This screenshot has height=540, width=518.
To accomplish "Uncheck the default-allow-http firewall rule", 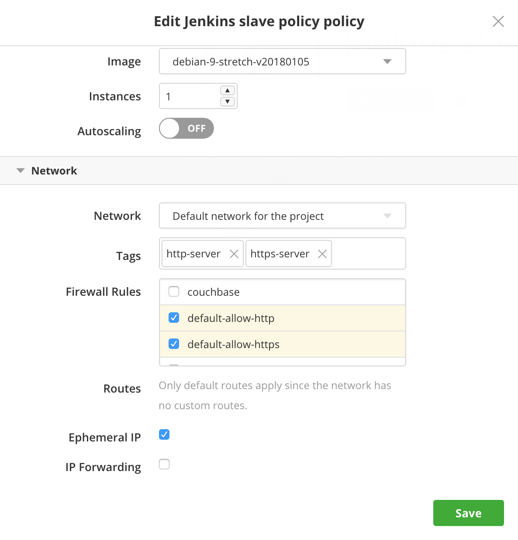I will click(174, 318).
